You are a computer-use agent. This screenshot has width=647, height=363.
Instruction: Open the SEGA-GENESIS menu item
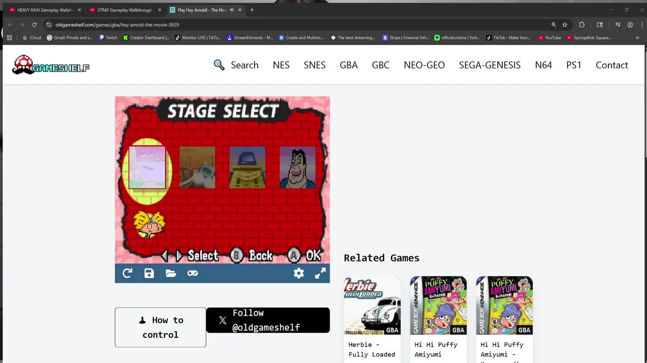point(490,65)
